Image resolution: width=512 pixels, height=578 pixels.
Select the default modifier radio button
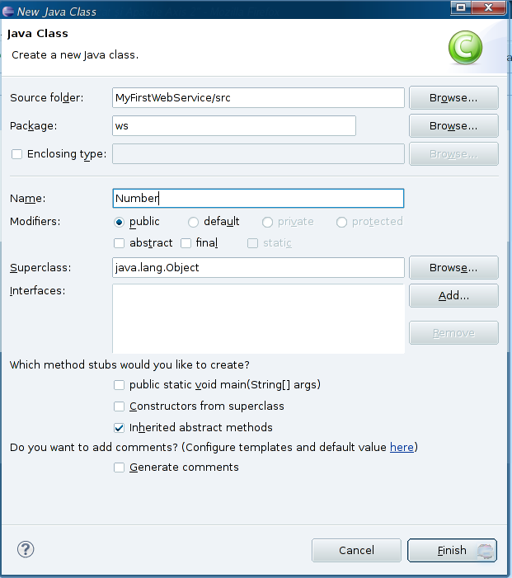[193, 222]
